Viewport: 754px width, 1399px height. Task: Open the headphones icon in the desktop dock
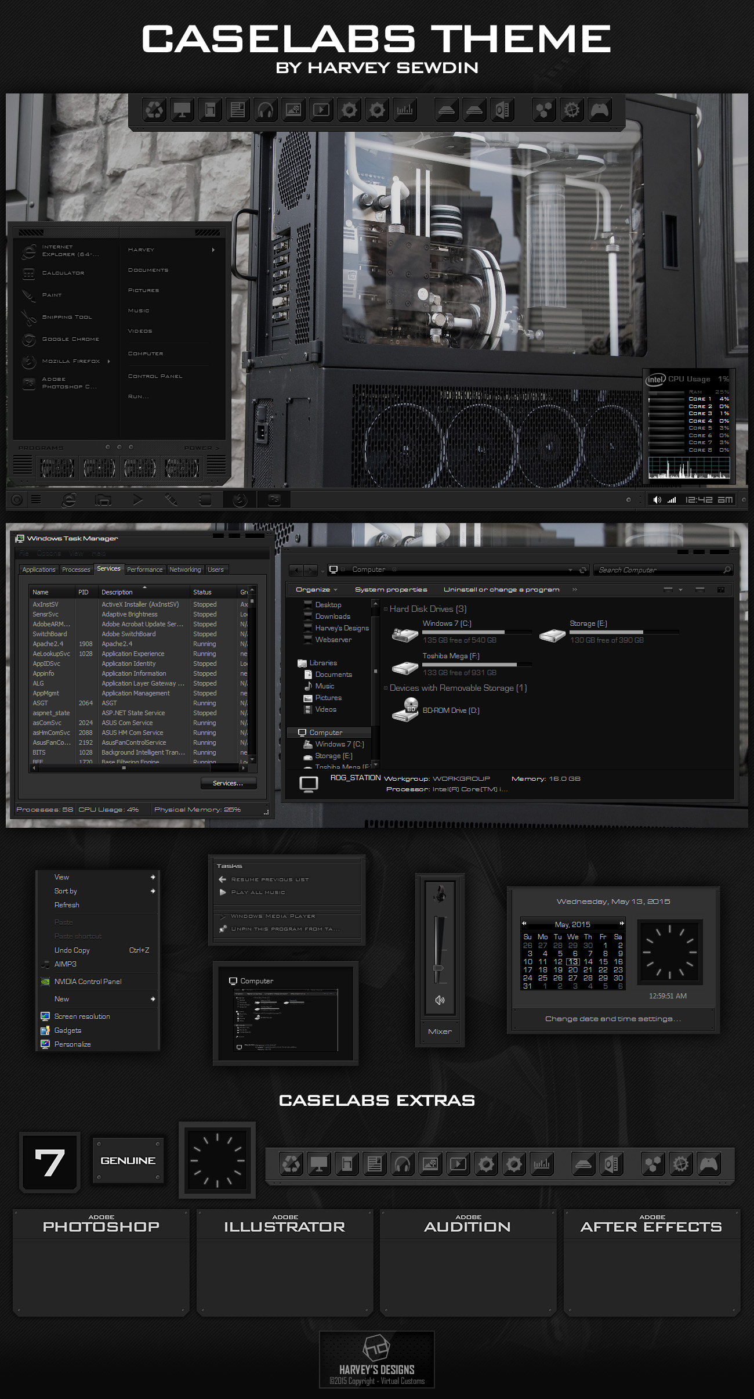266,110
